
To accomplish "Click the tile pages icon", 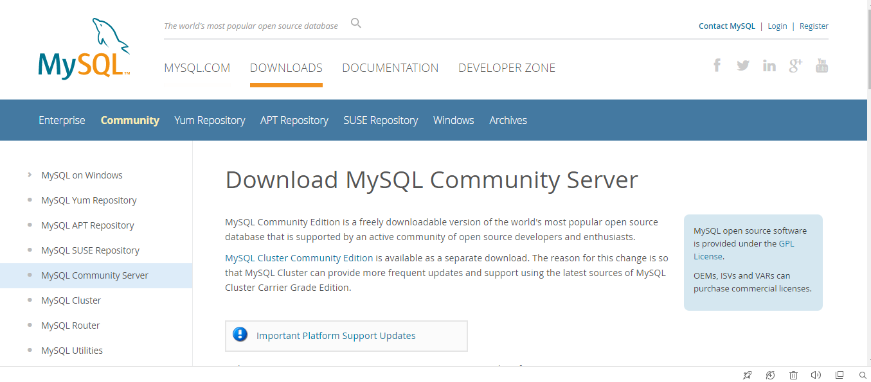I will (839, 375).
